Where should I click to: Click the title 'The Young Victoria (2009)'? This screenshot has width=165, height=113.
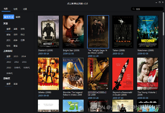pos(147,94)
